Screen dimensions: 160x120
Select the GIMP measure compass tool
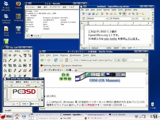20,60
